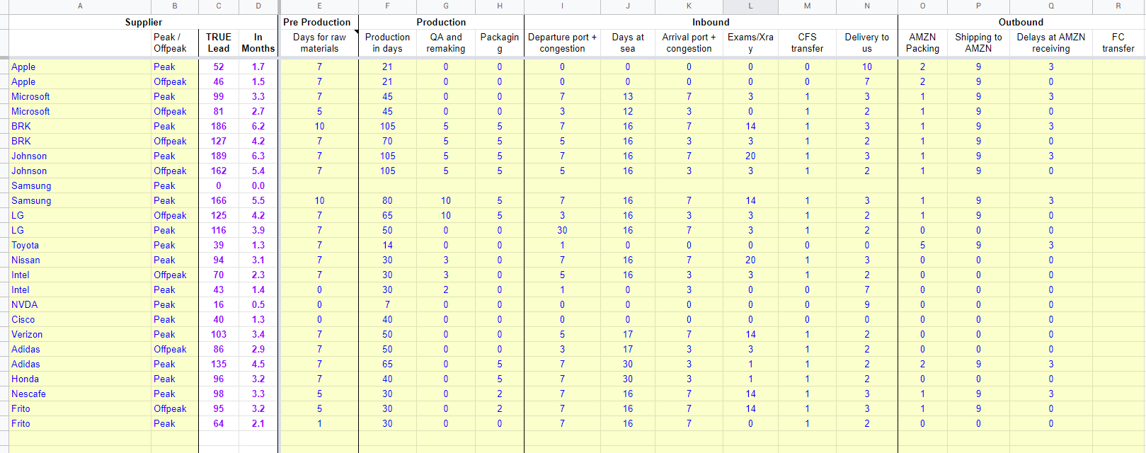Image resolution: width=1146 pixels, height=453 pixels.
Task: Click Intel in TRUE Lead 43 row
Action: 80,289
